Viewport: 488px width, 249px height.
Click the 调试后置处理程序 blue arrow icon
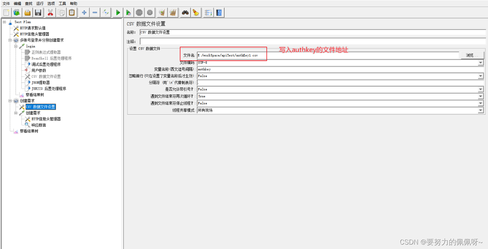click(x=28, y=64)
